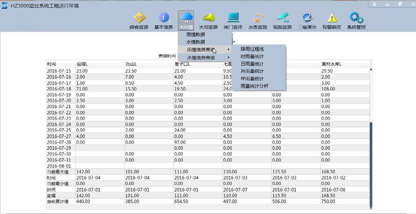
Task: Select 降雨过程线 in the submenu
Action: [x=252, y=49]
